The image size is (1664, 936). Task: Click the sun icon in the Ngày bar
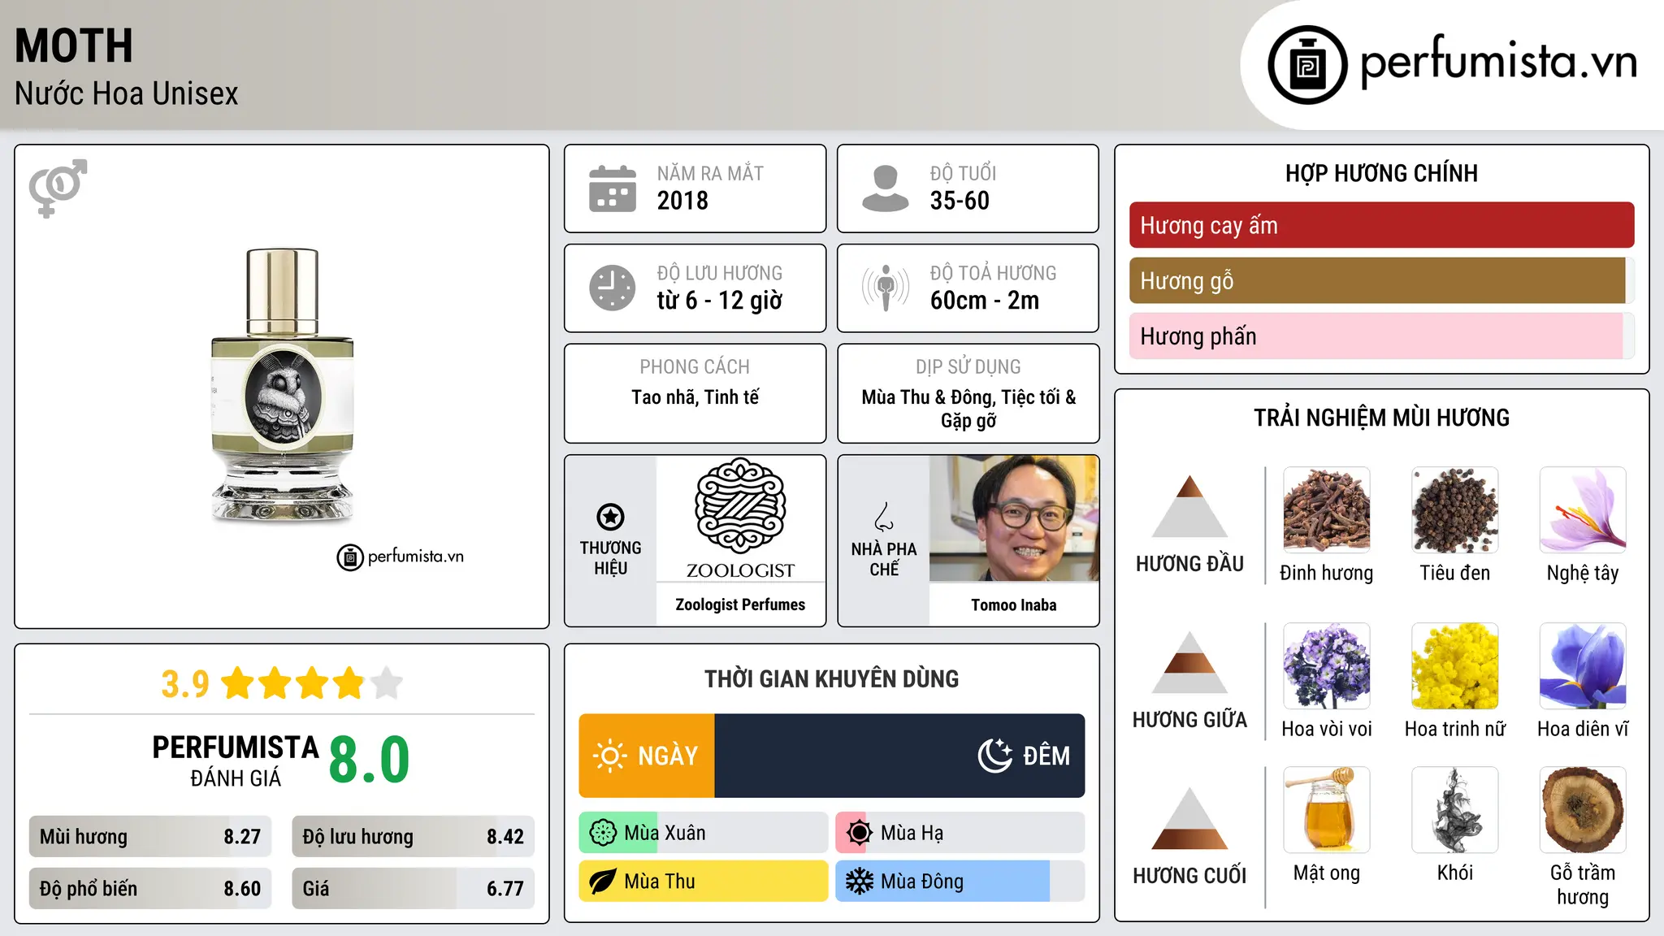coord(609,756)
